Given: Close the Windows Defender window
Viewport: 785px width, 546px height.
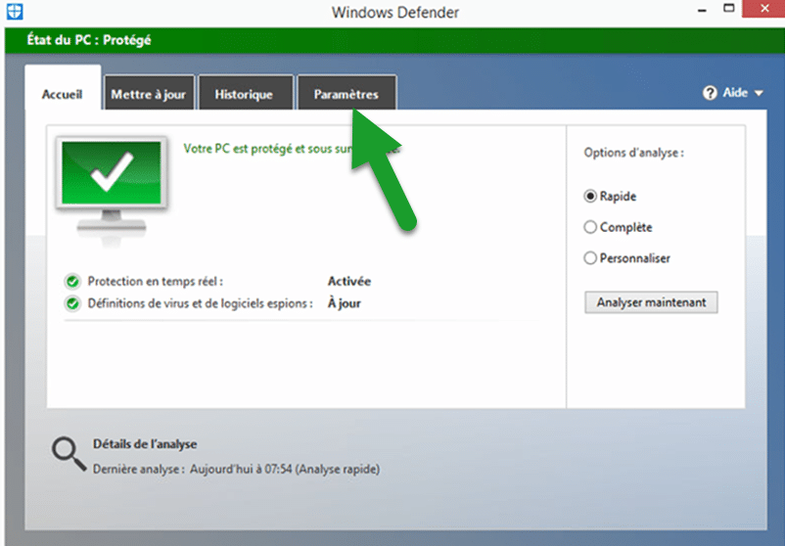Looking at the screenshot, I should [764, 9].
